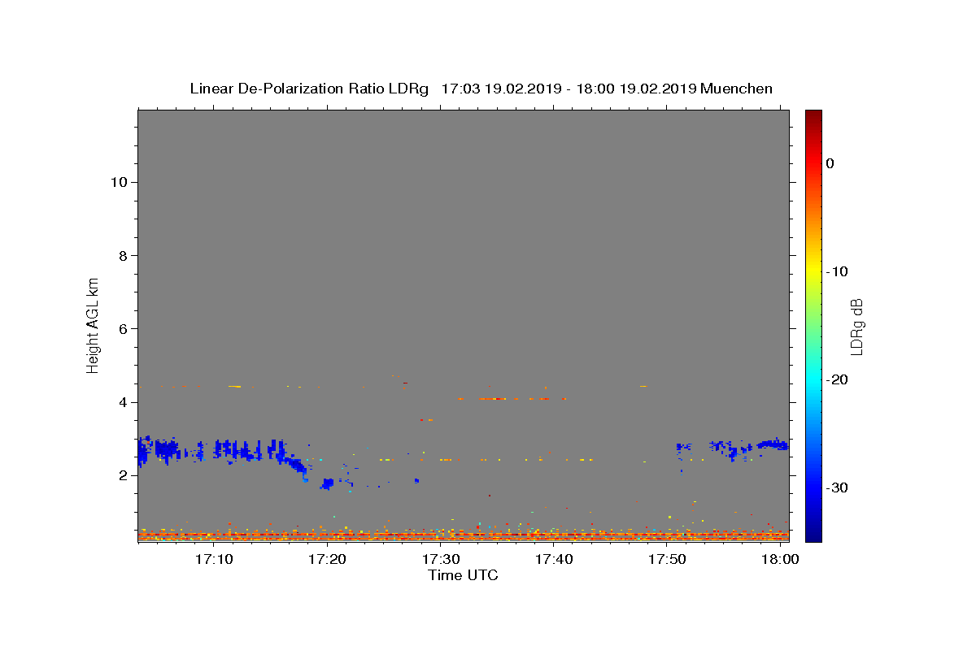Click the blue cloud layer near 18:00
The image size is (976, 650).
(773, 444)
